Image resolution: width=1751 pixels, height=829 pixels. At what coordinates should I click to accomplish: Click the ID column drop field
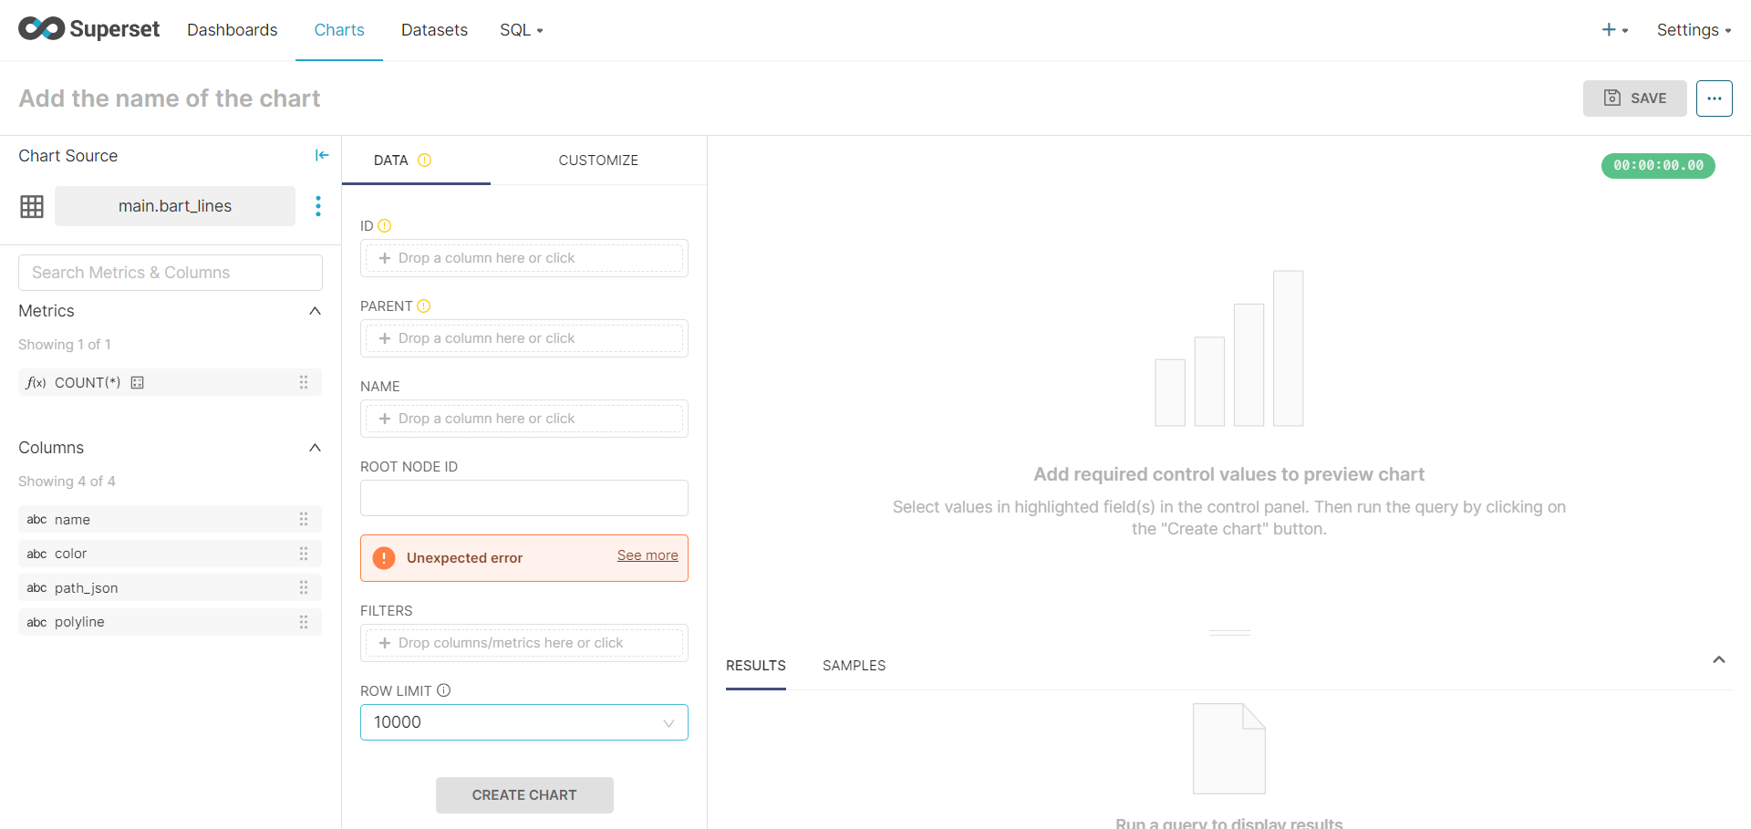coord(524,258)
